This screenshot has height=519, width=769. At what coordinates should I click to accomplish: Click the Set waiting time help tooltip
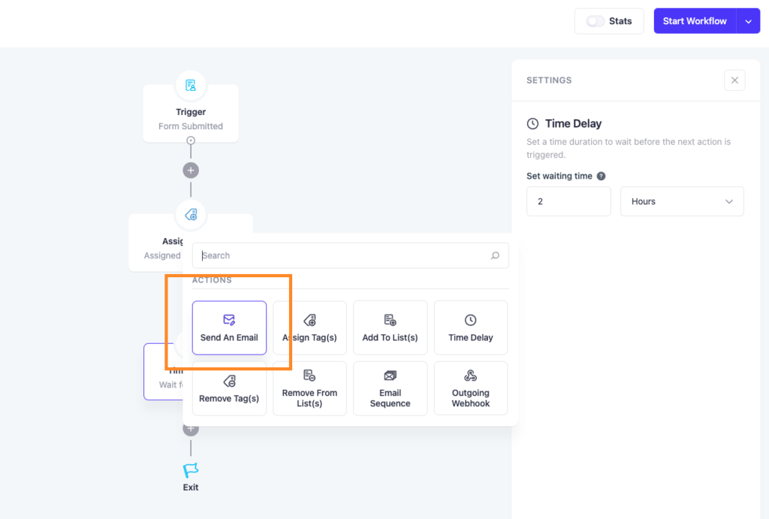[x=601, y=176]
